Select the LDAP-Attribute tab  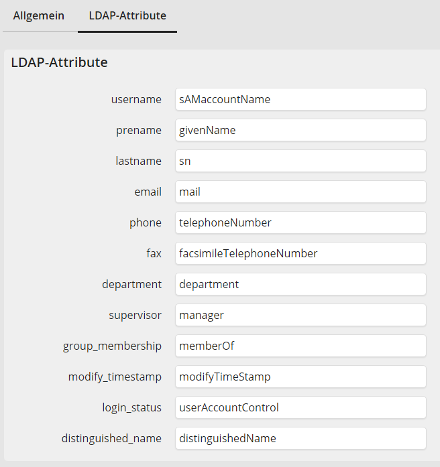point(127,15)
